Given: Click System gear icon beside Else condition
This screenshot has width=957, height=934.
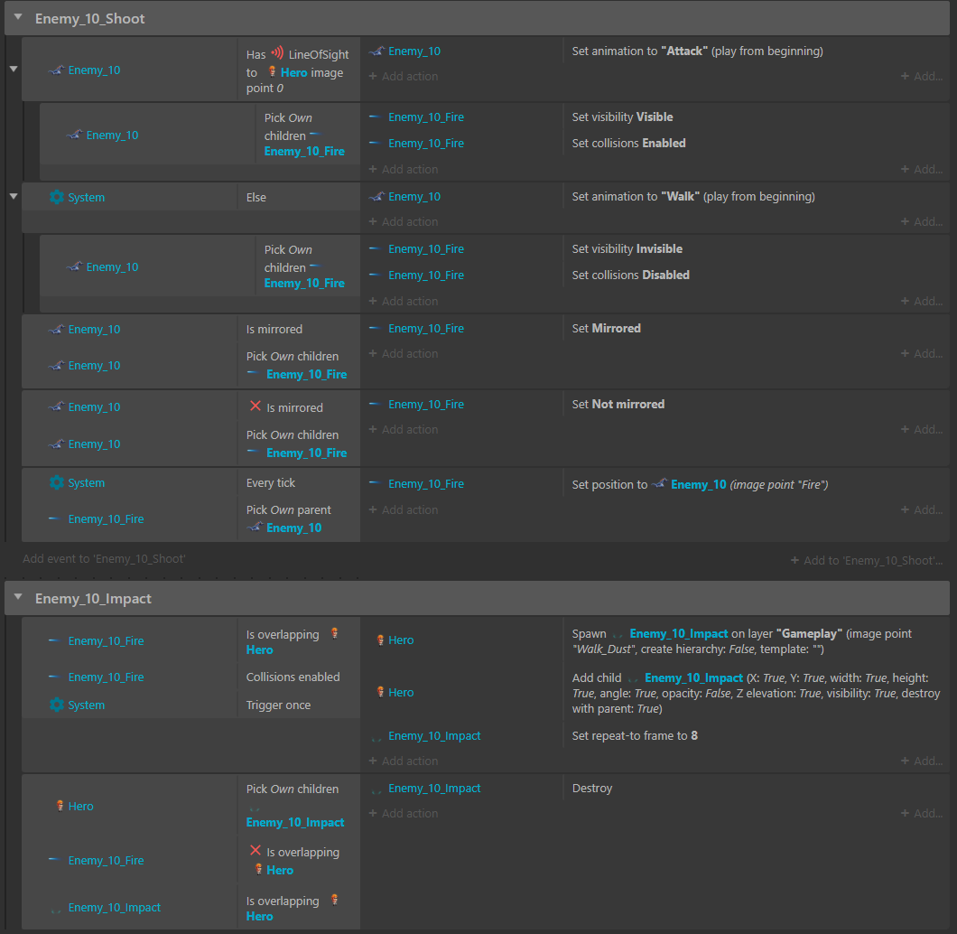Looking at the screenshot, I should pos(57,197).
